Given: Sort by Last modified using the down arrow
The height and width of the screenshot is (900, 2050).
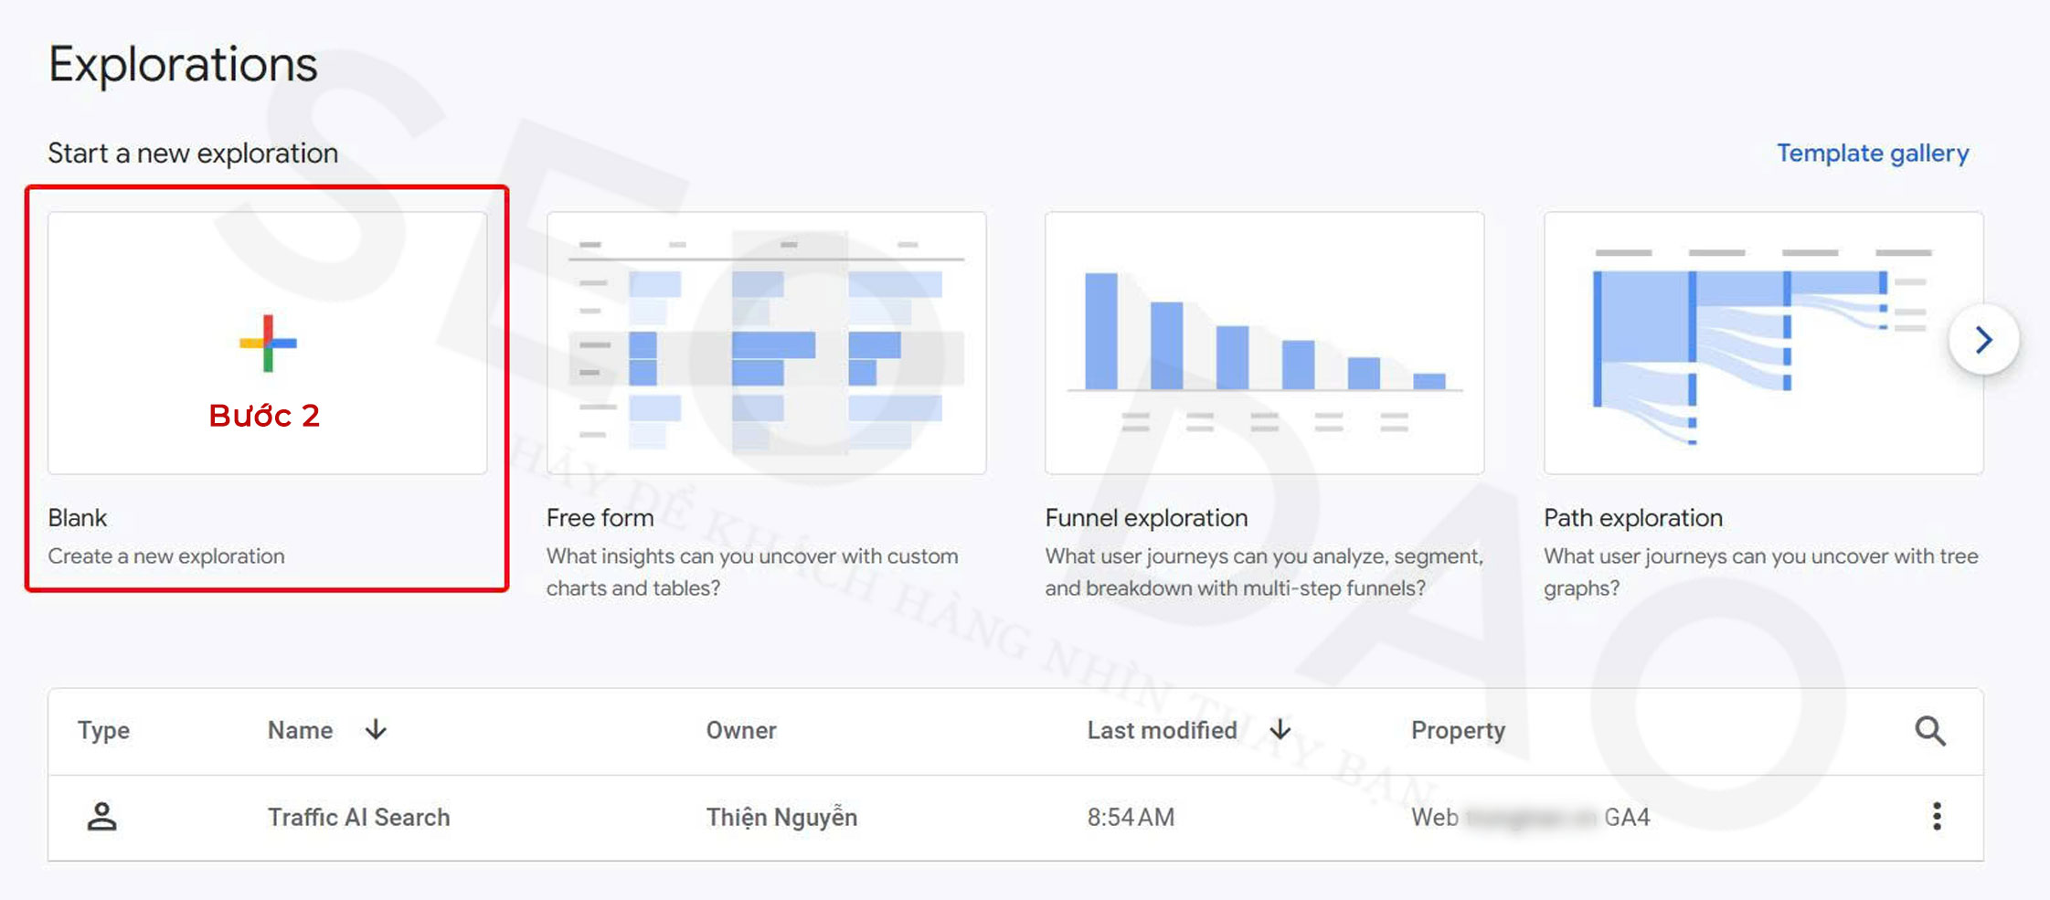Looking at the screenshot, I should pos(1280,730).
